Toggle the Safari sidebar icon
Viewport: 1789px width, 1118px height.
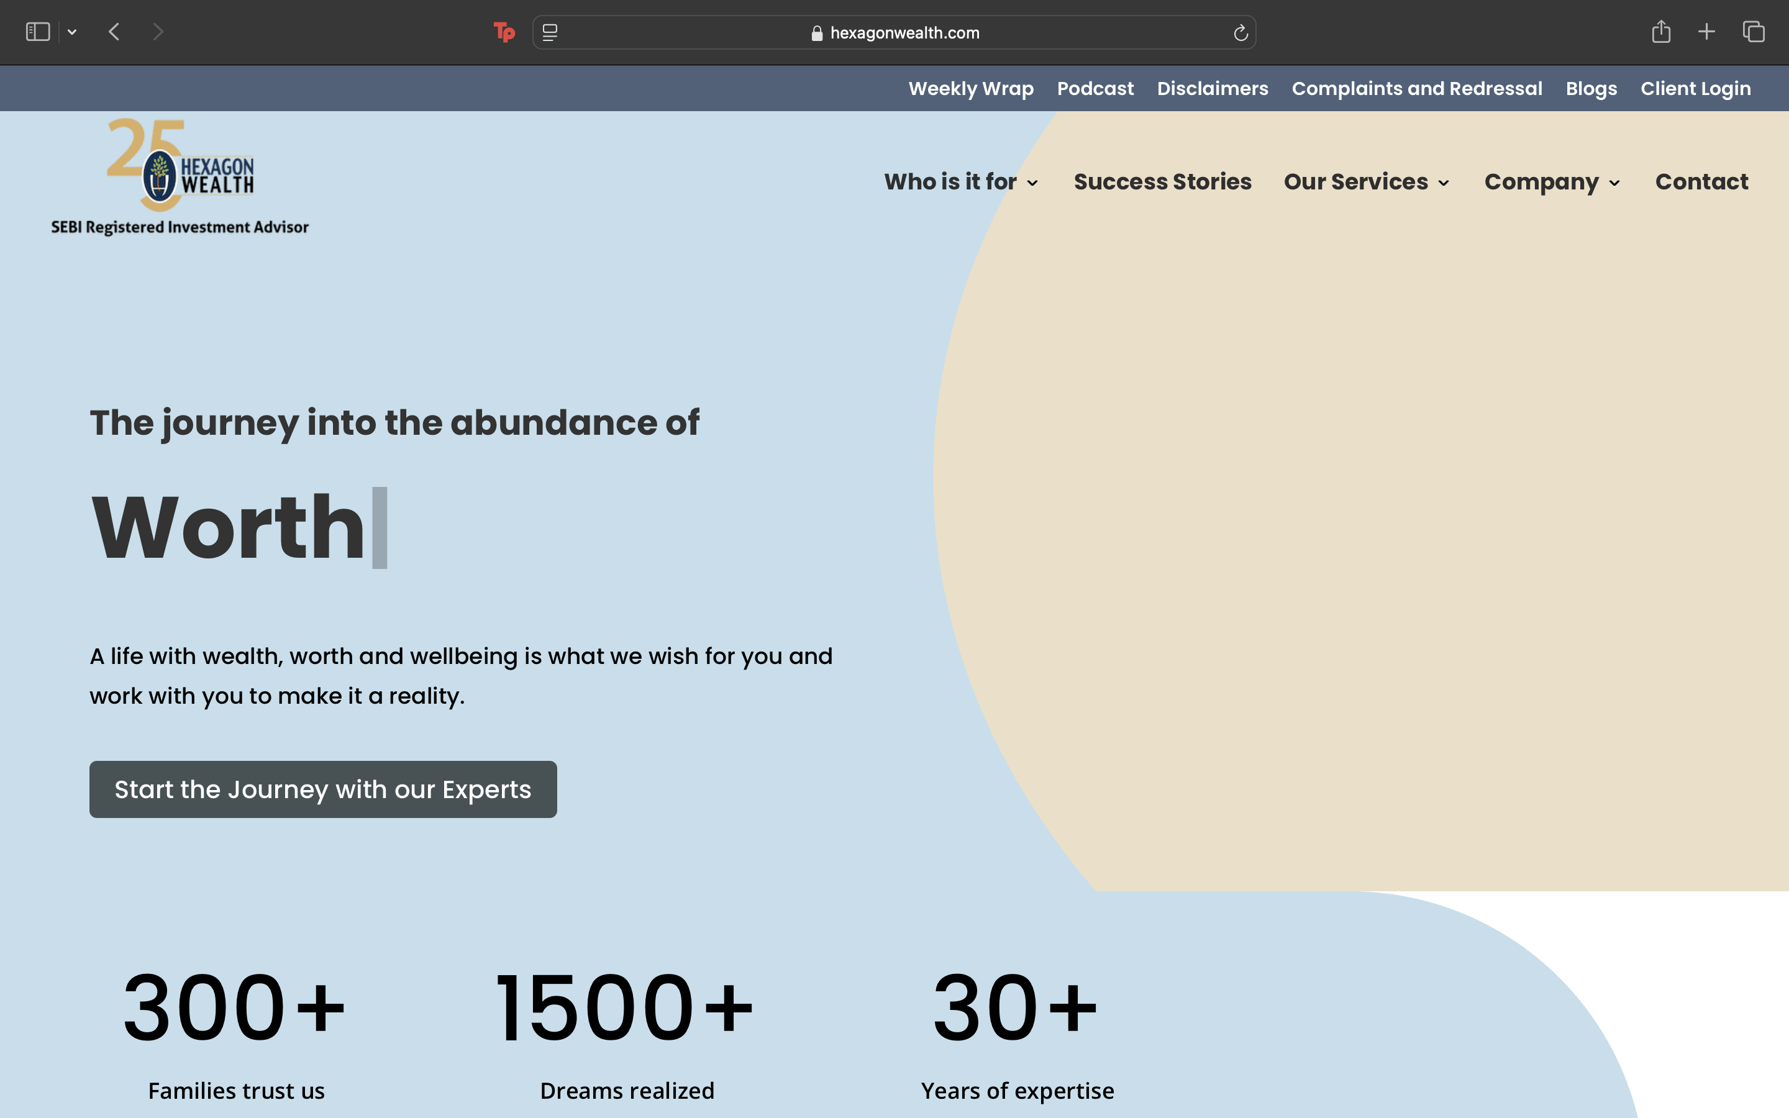38,32
